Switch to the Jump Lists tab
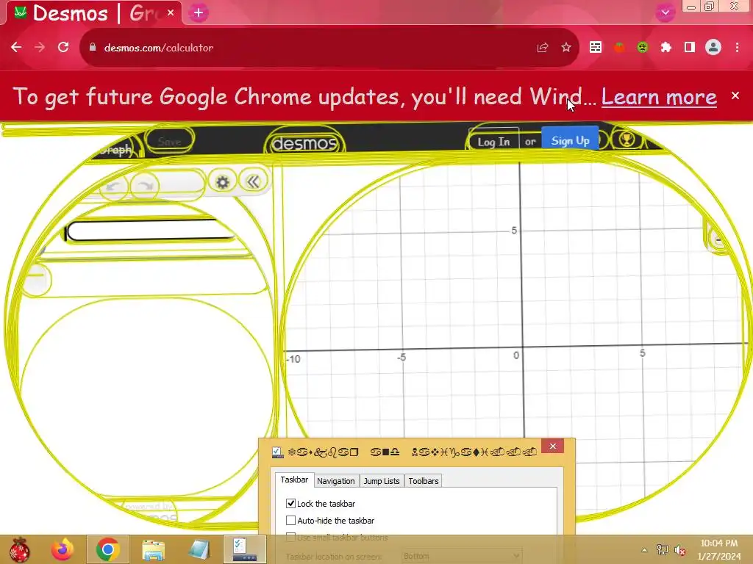The image size is (753, 564). point(382,481)
